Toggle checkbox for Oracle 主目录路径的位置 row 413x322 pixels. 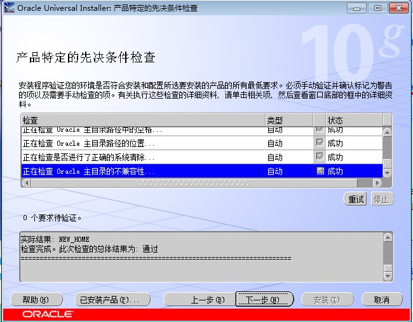pyautogui.click(x=320, y=143)
